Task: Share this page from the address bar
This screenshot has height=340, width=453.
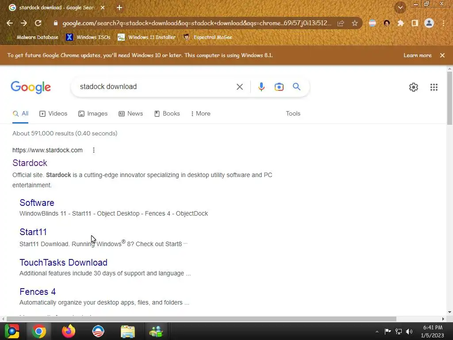Action: point(341,23)
